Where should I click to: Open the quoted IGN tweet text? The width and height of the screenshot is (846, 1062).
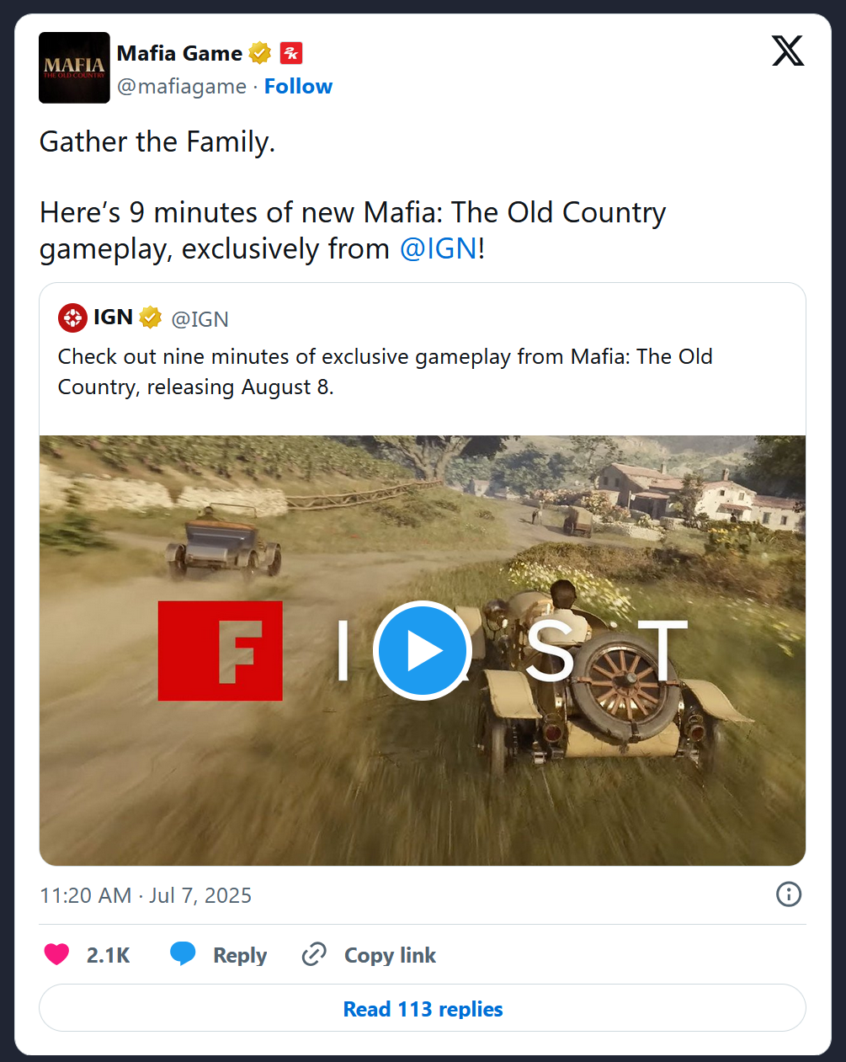point(385,371)
